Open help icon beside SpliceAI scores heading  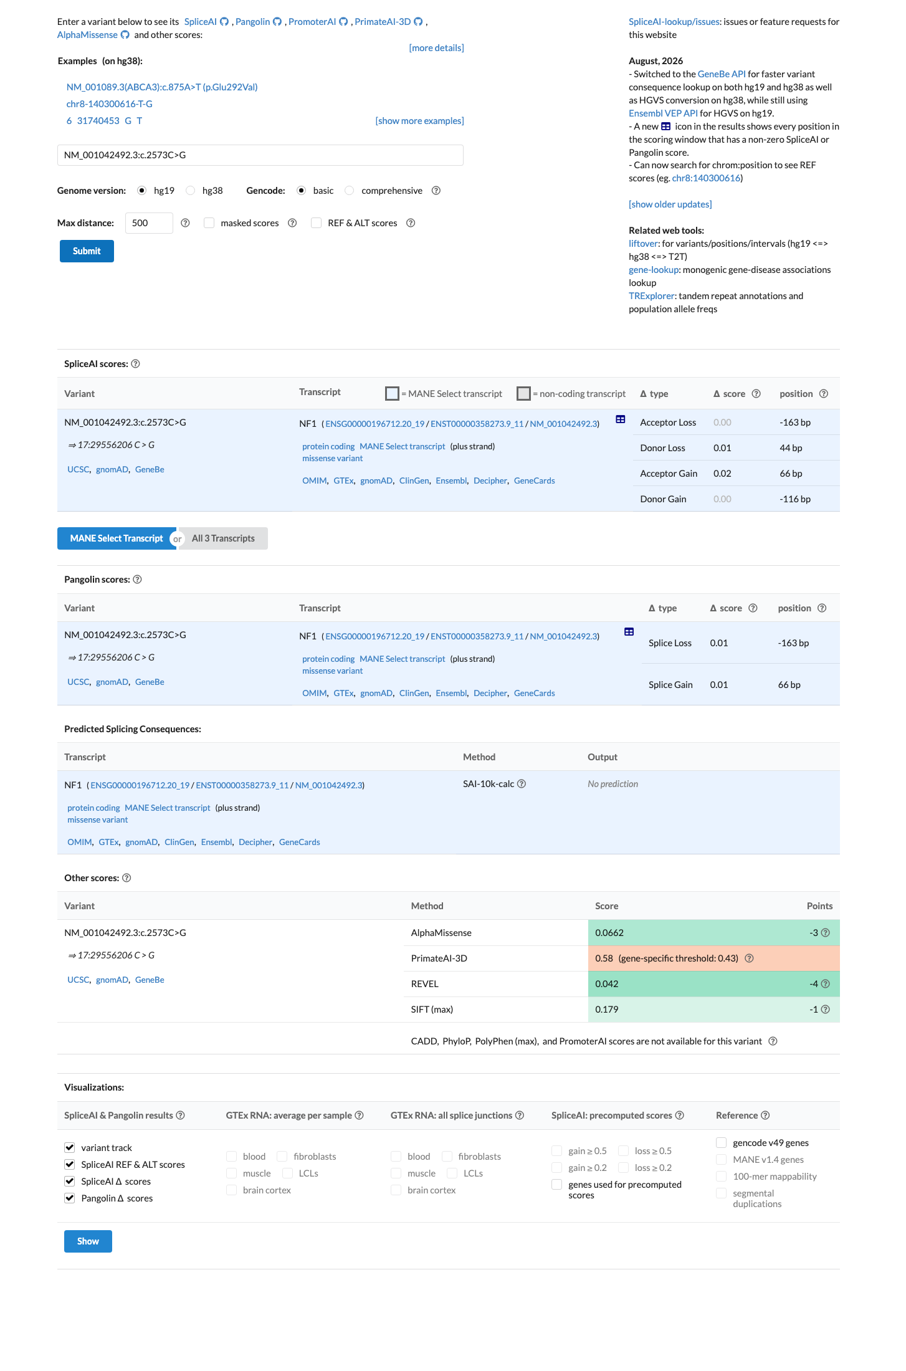[135, 364]
